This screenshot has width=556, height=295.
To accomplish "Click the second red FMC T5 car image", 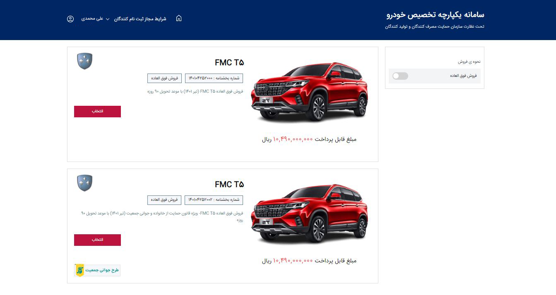I will coord(309,214).
